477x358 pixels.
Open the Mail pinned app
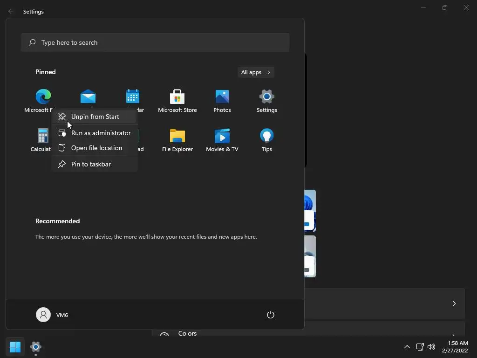88,97
